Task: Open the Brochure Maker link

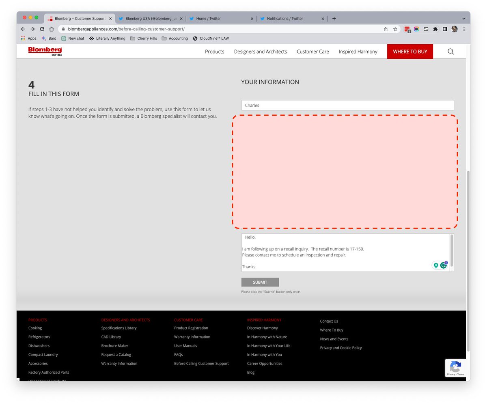Action: coord(115,346)
